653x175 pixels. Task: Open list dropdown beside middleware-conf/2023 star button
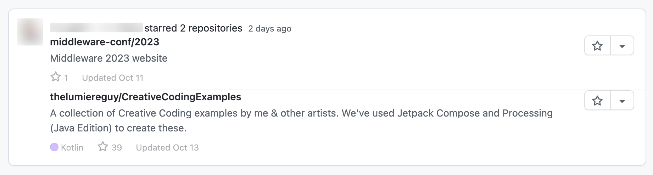pos(622,46)
